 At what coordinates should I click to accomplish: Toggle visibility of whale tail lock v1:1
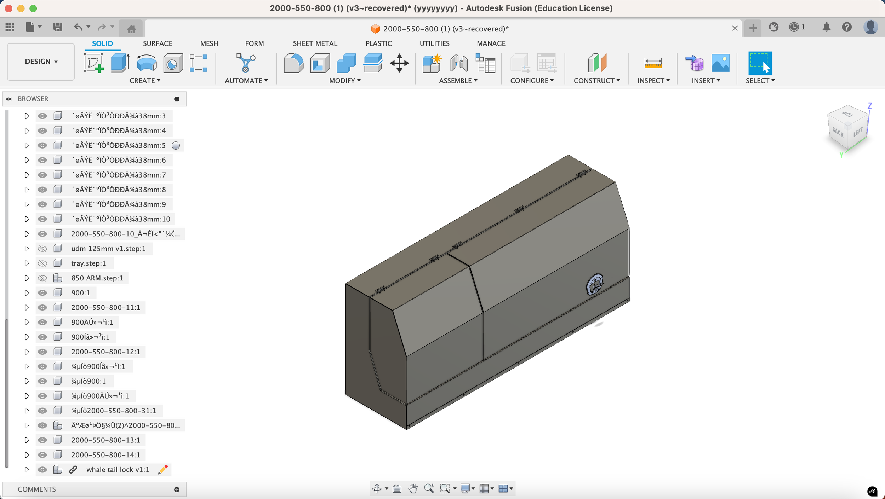(42, 470)
